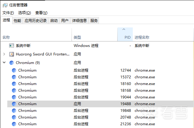Screen dimensions: 194x128
Task: Click chrome.exe name for PID 12744
Action: click(145, 70)
